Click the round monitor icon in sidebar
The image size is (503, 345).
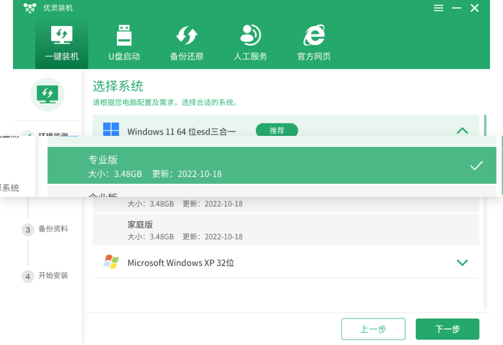pyautogui.click(x=47, y=94)
